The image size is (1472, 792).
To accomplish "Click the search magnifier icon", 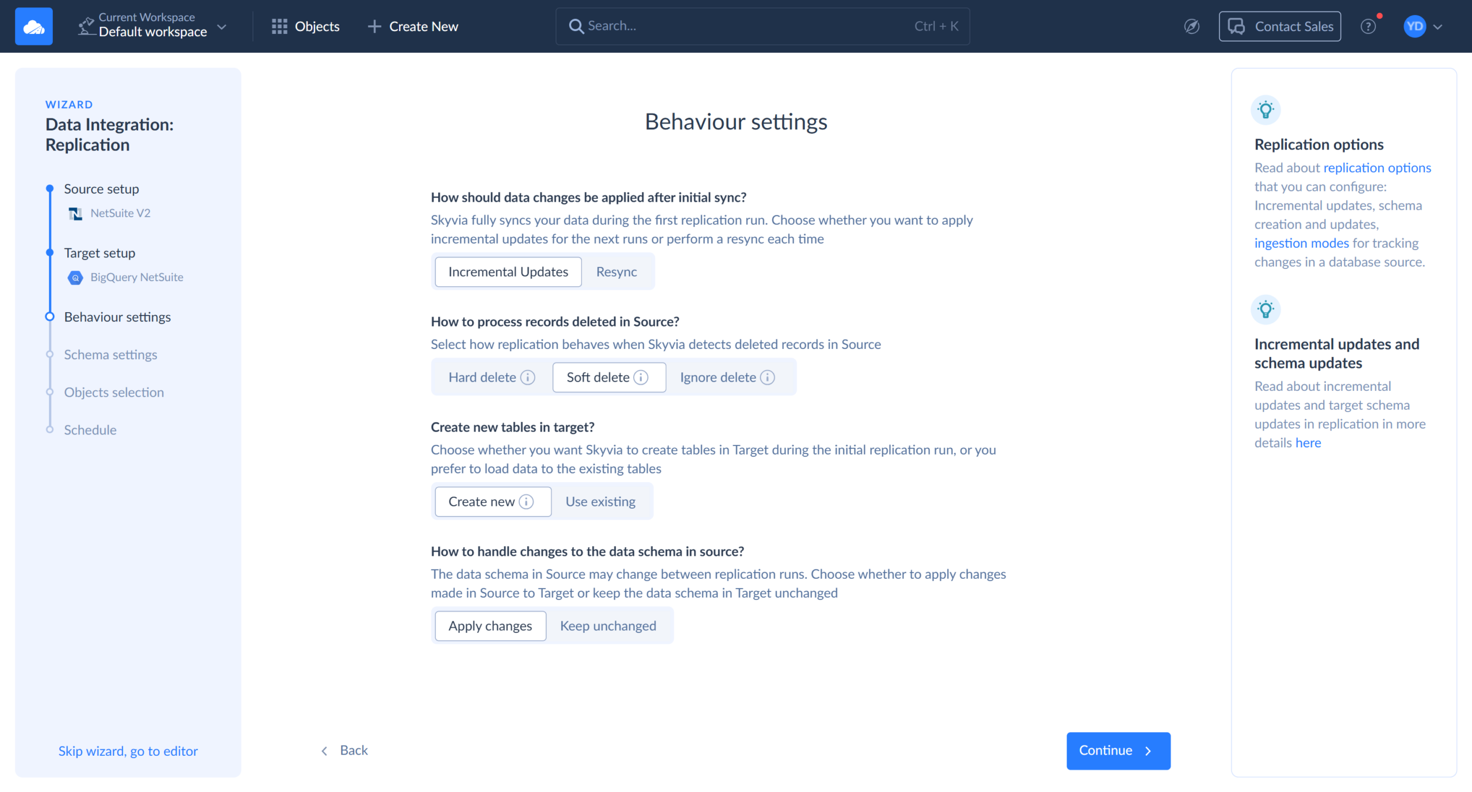I will point(576,26).
